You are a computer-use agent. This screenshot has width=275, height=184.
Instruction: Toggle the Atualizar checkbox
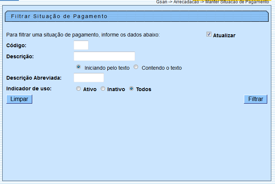coord(209,34)
